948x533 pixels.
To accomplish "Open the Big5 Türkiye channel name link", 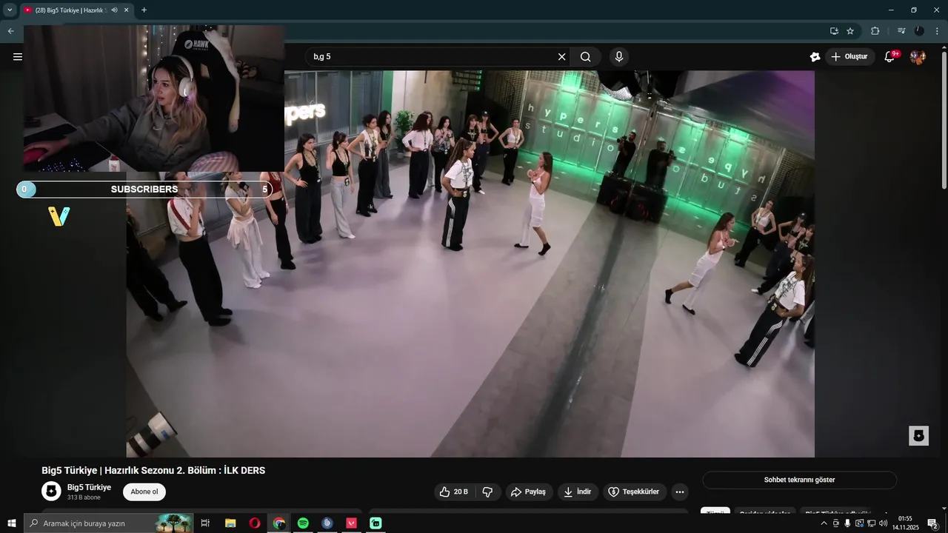I will coord(89,487).
